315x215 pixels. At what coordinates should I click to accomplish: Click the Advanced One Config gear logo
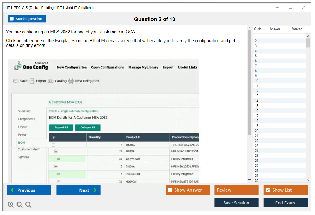(18, 66)
